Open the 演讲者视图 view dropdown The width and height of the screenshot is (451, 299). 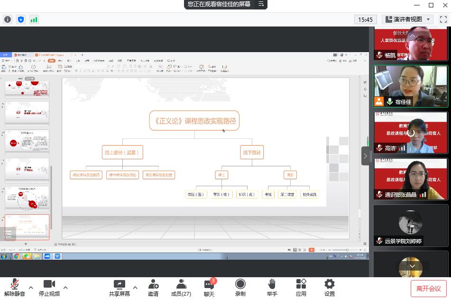[x=407, y=19]
